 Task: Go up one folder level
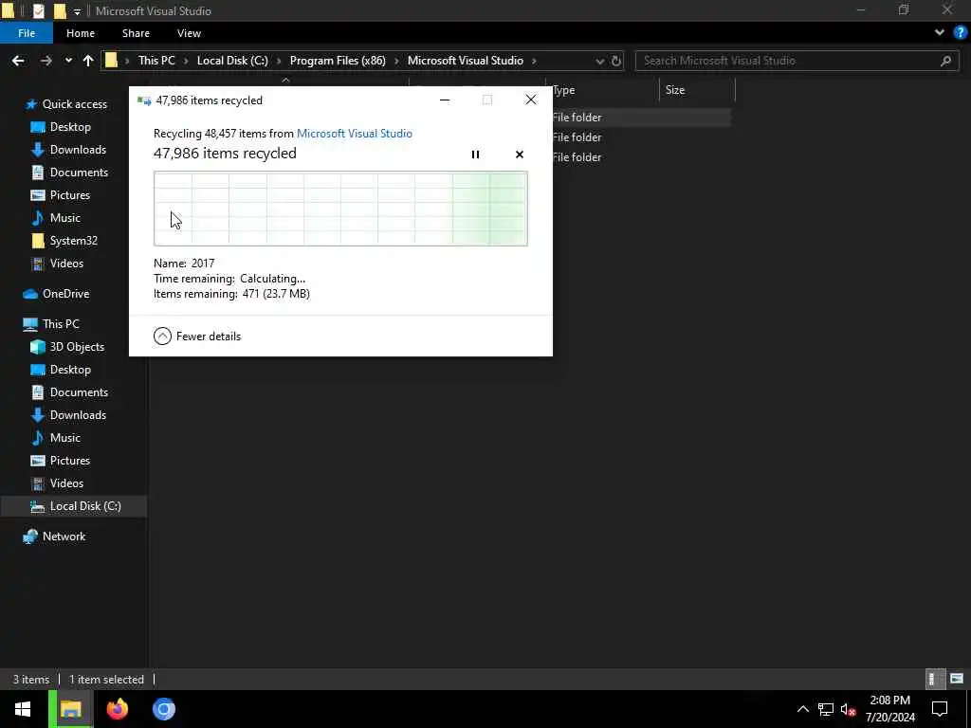coord(88,61)
